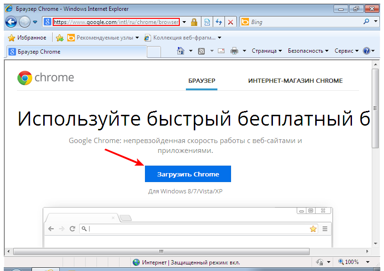
Task: Click the horizontal scrollbar thumb
Action: 161,251
